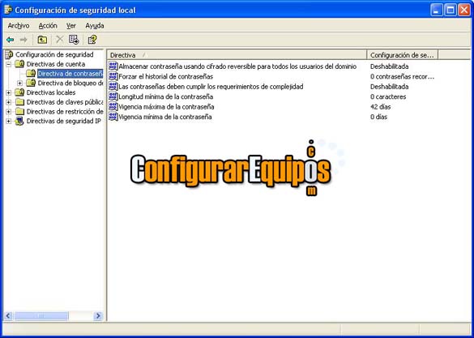Click the Directivas de seguridad IP icon
474x338 pixels.
pos(19,122)
